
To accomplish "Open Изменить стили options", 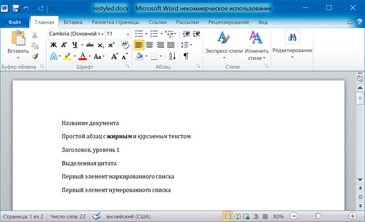I will 257,45.
